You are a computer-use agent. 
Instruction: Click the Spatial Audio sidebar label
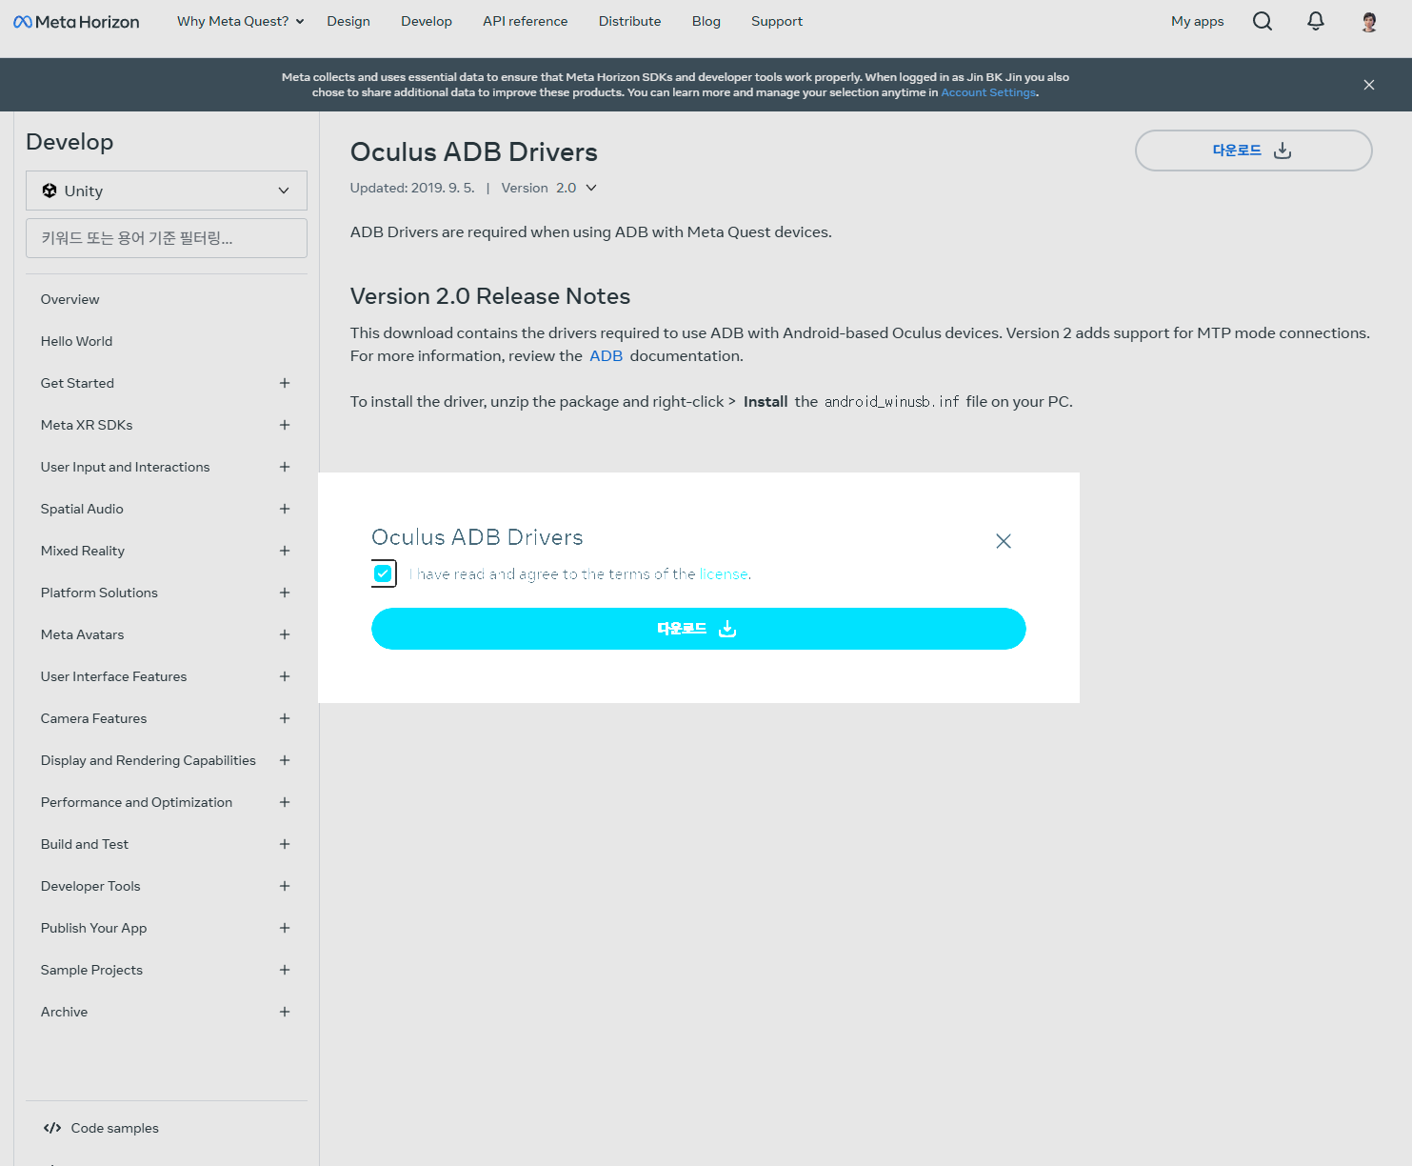pos(82,509)
